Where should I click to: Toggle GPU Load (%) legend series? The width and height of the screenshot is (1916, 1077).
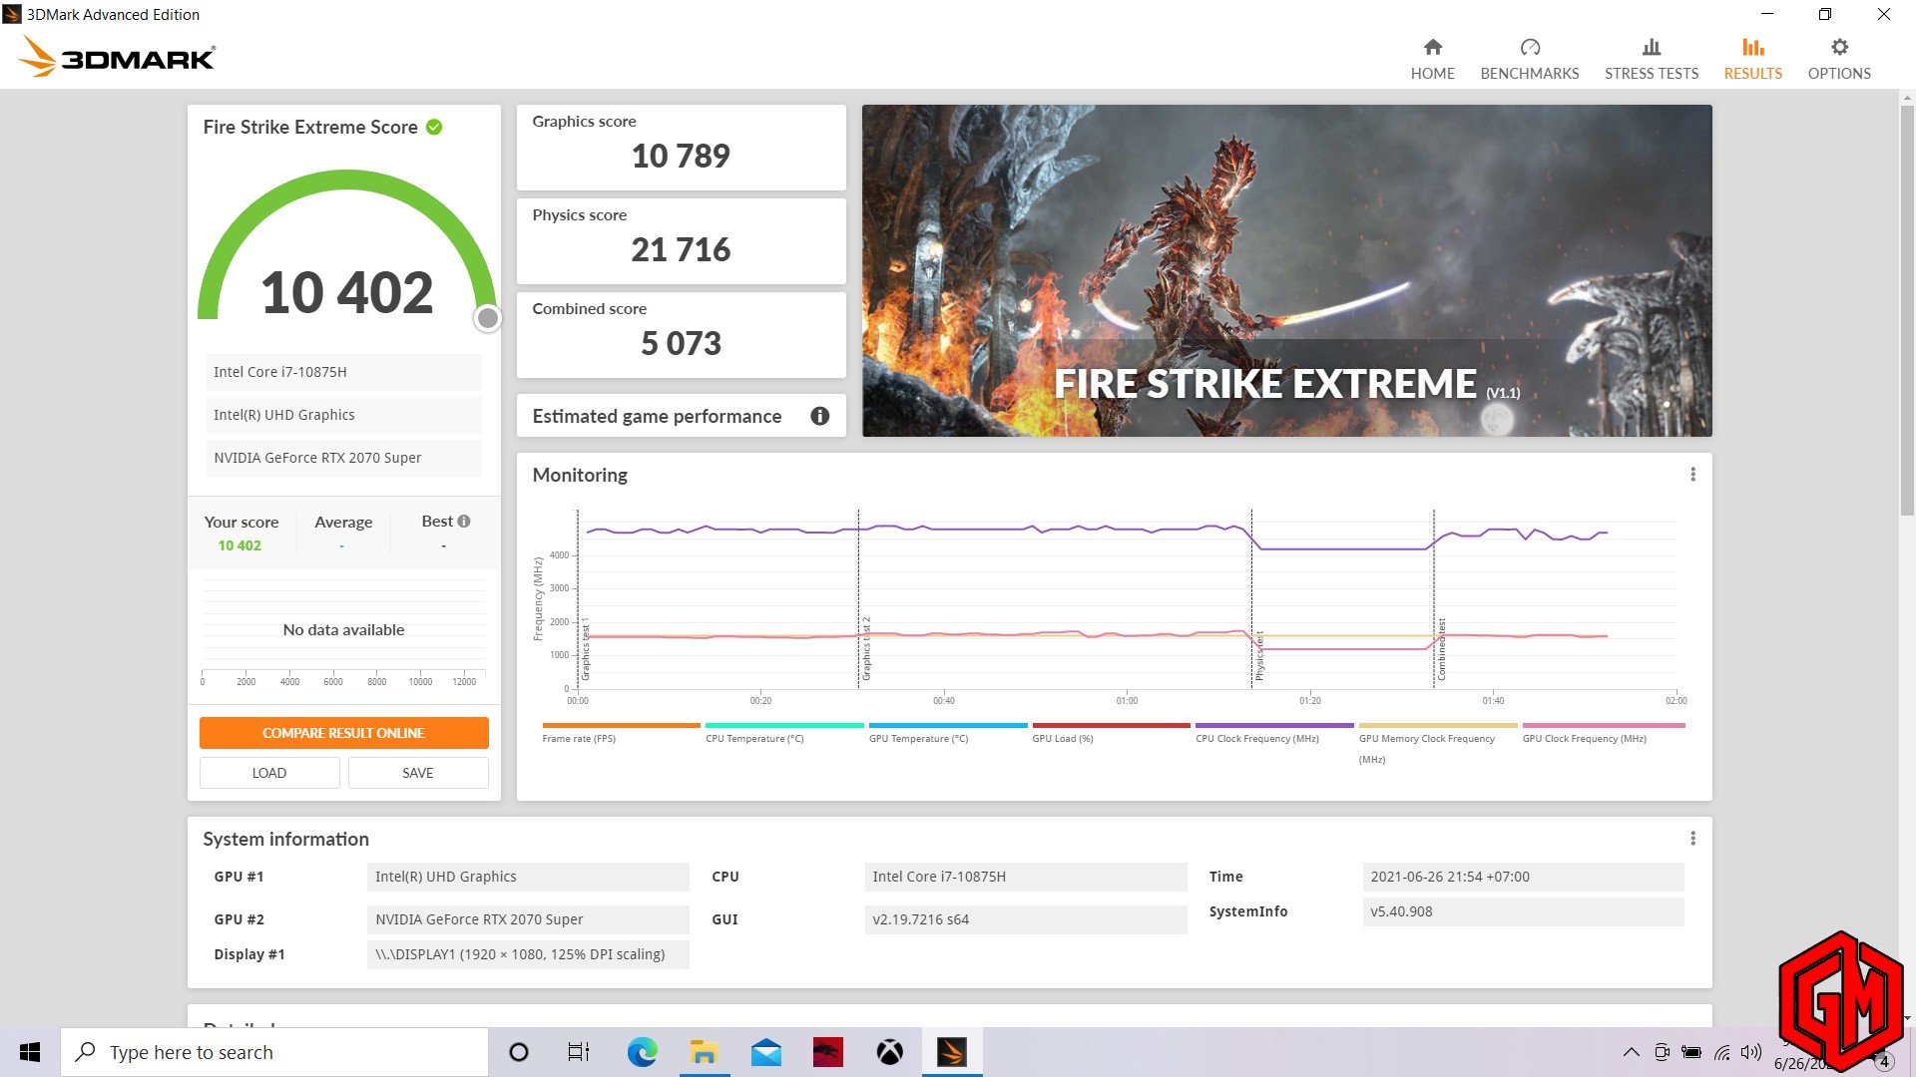[x=1110, y=733]
